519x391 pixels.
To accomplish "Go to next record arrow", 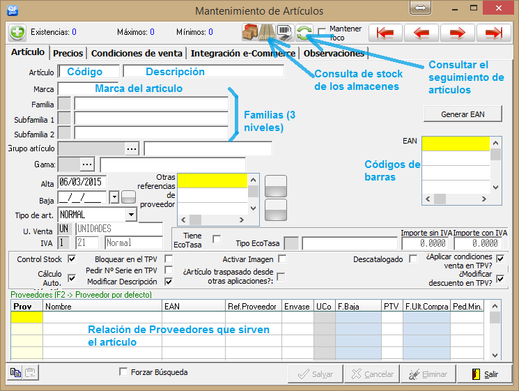I will click(458, 33).
